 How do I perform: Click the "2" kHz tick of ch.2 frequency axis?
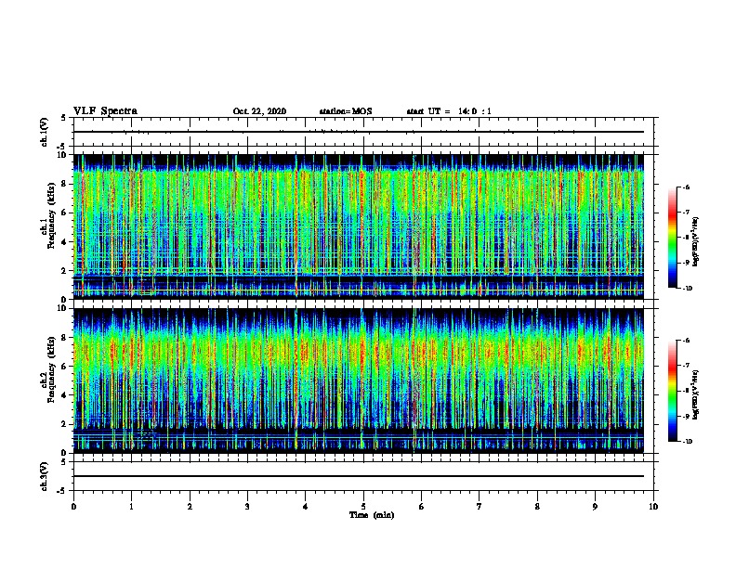point(65,424)
